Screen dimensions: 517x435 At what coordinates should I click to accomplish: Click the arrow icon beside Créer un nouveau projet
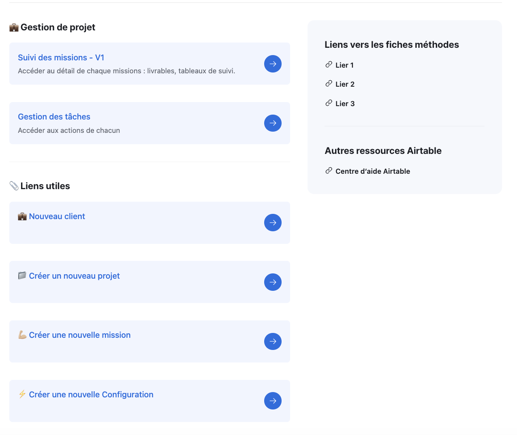pyautogui.click(x=273, y=282)
